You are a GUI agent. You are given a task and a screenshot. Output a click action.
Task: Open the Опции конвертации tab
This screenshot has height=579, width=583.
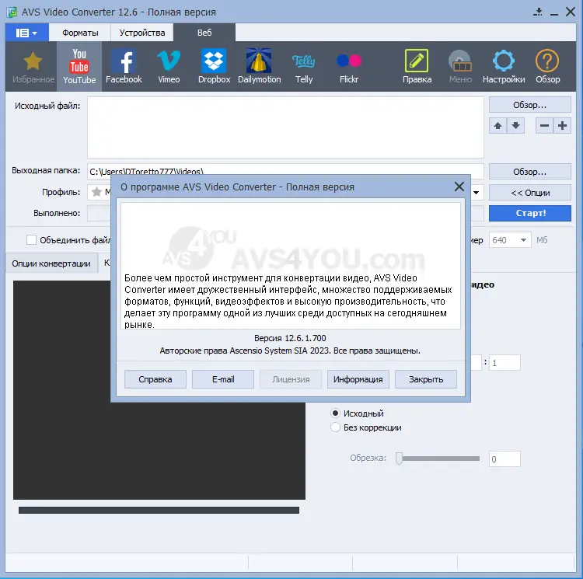(x=51, y=263)
